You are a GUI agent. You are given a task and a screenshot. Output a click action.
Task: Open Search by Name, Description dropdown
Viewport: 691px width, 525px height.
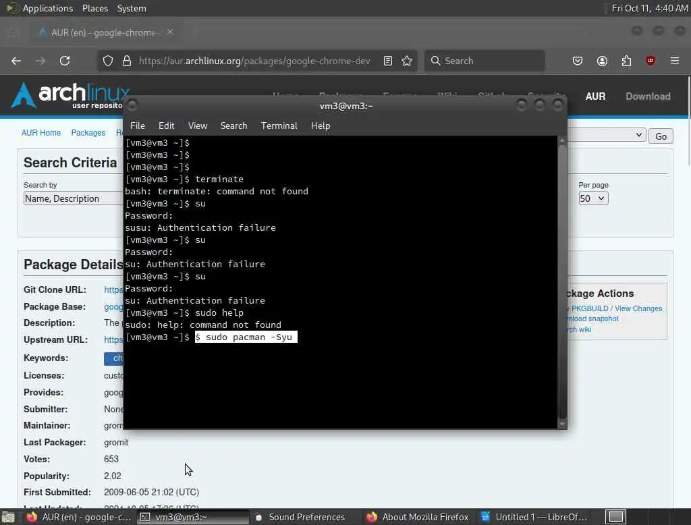point(73,198)
